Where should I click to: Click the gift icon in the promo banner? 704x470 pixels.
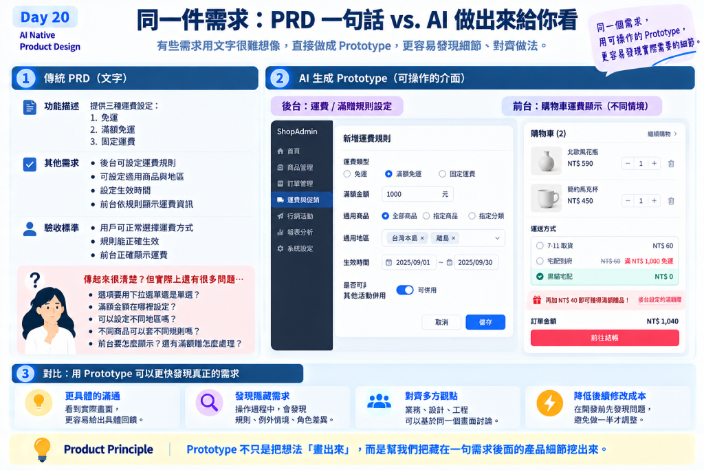tap(537, 300)
